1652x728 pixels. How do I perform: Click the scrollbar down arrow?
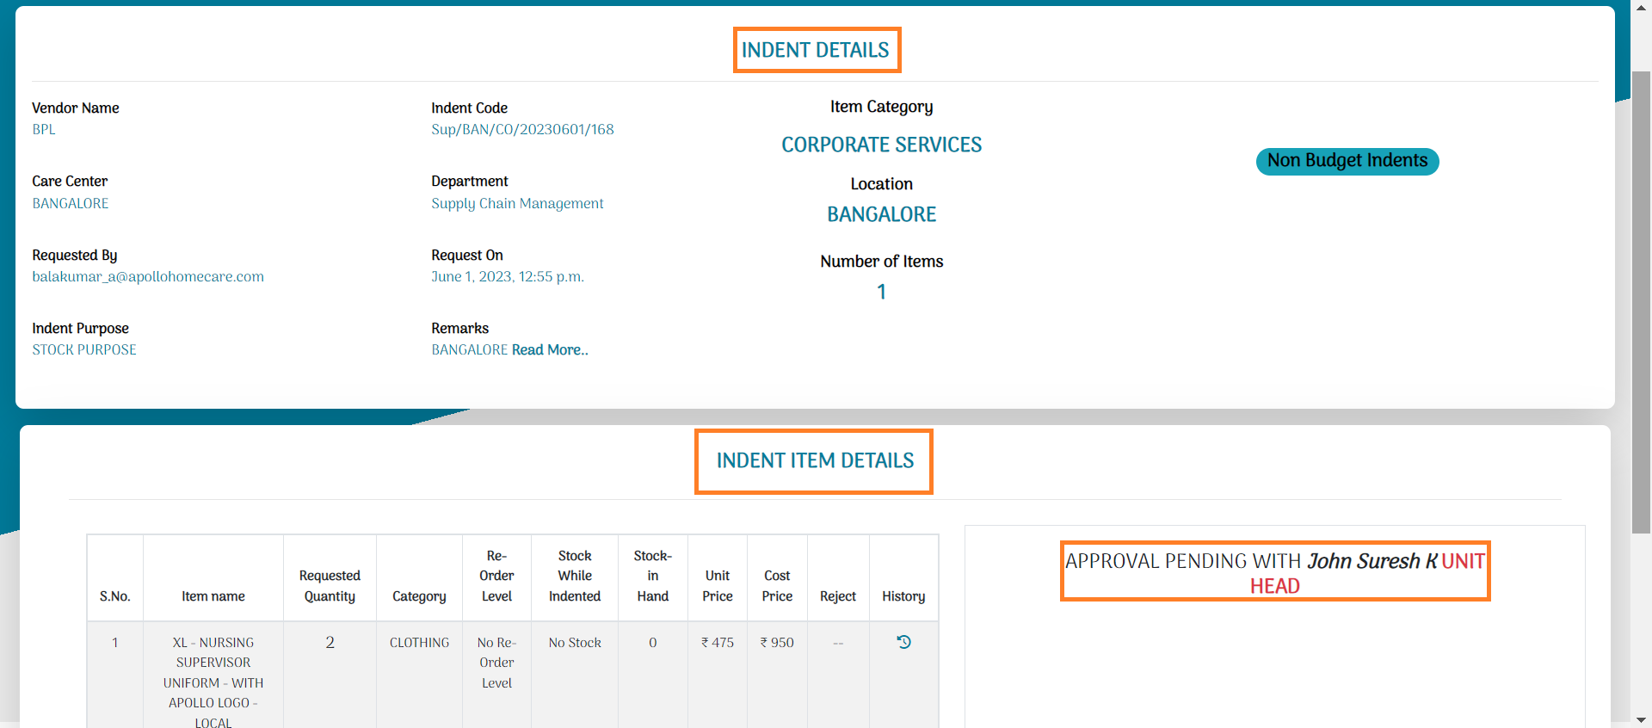pyautogui.click(x=1641, y=719)
